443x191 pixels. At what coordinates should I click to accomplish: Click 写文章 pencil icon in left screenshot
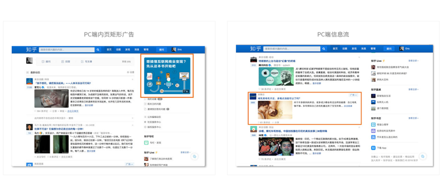82,62
